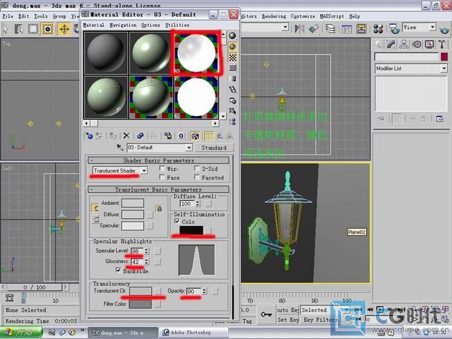Open Material Editor four-spheres icon
Image resolution: width=452 pixels, height=339 pixels.
coord(378,28)
